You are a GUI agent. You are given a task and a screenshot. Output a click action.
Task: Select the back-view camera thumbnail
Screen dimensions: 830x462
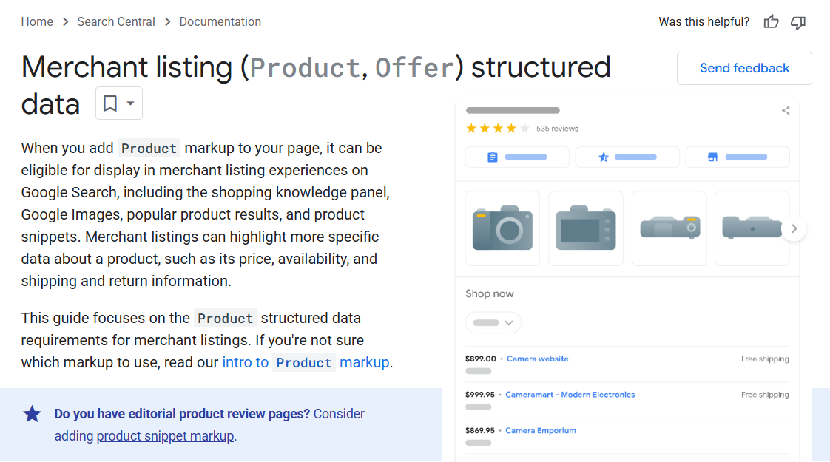(x=586, y=228)
